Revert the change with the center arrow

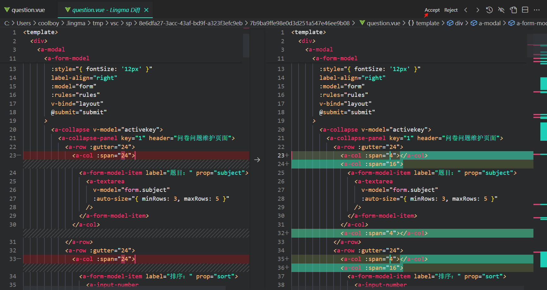257,160
